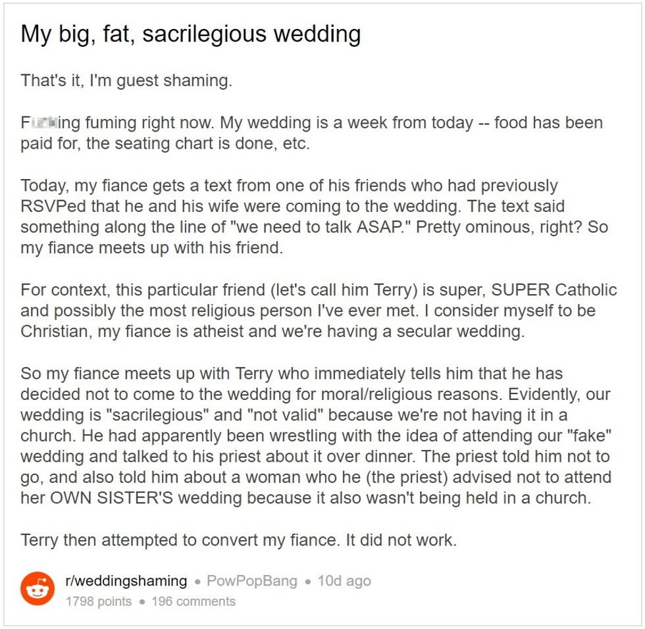Click the 10d ago timestamp
Viewport: 645px width, 629px height.
(344, 580)
